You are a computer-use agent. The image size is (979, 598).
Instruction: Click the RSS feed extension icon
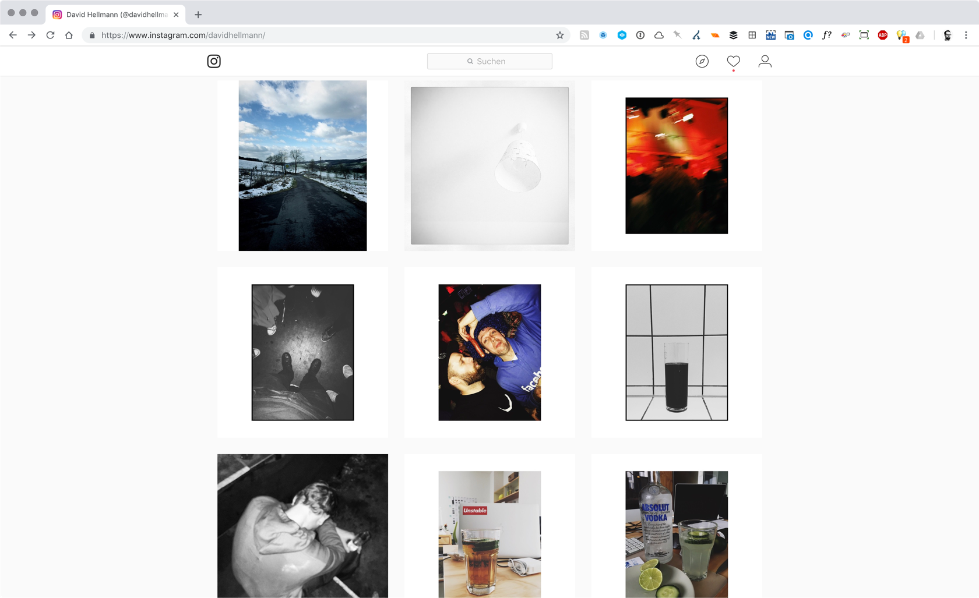(x=584, y=35)
